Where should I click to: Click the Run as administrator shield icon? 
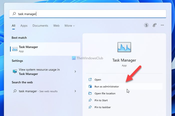click(x=90, y=86)
